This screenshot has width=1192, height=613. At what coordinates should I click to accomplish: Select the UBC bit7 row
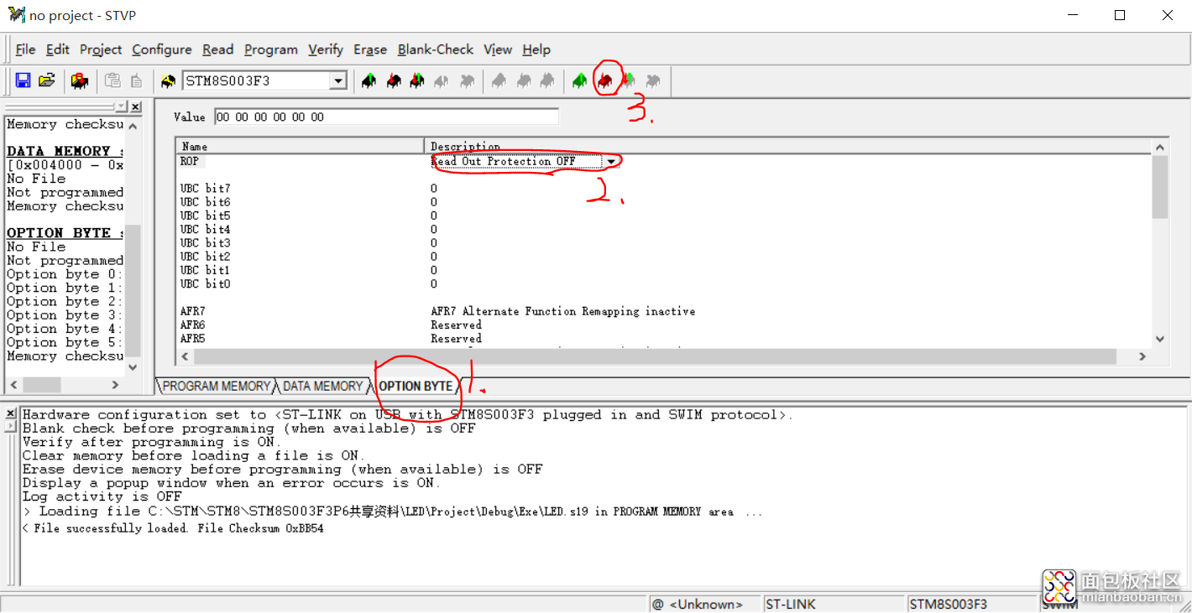[205, 189]
